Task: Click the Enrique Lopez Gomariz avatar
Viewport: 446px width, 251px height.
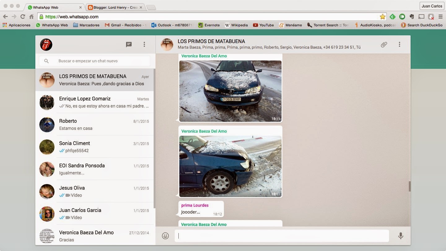Action: 47,102
